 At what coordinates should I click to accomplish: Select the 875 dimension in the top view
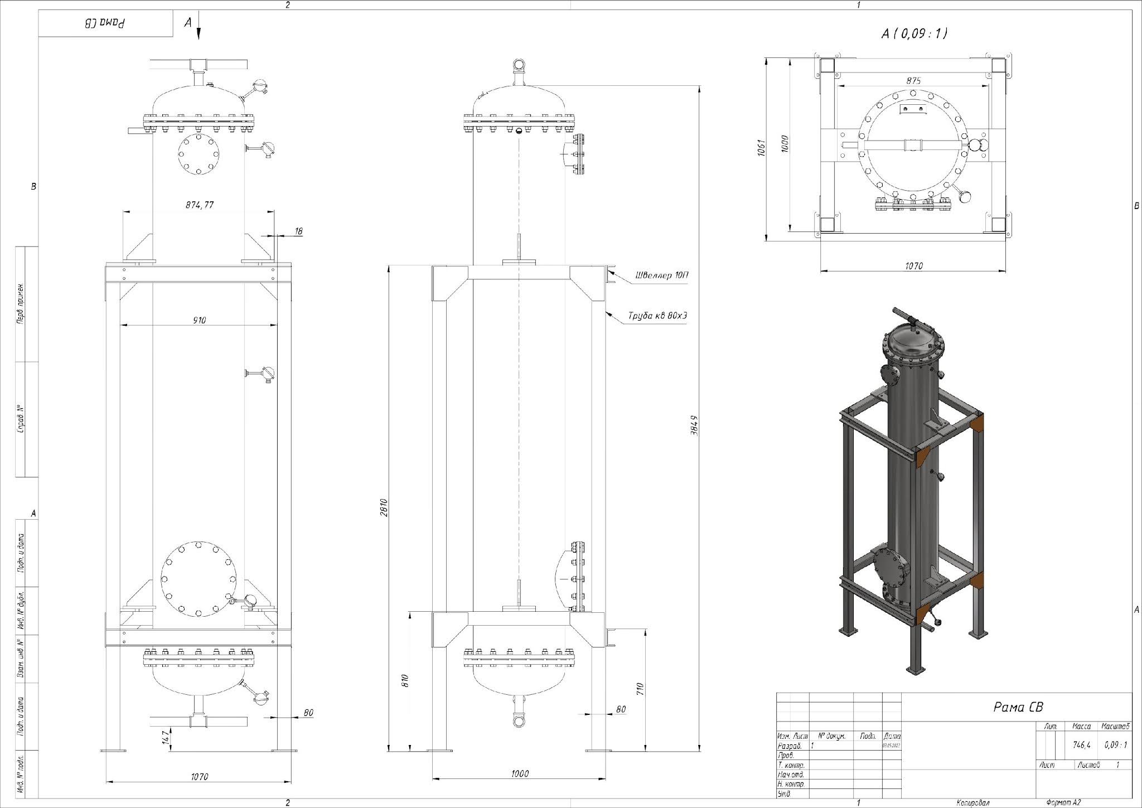tap(913, 80)
